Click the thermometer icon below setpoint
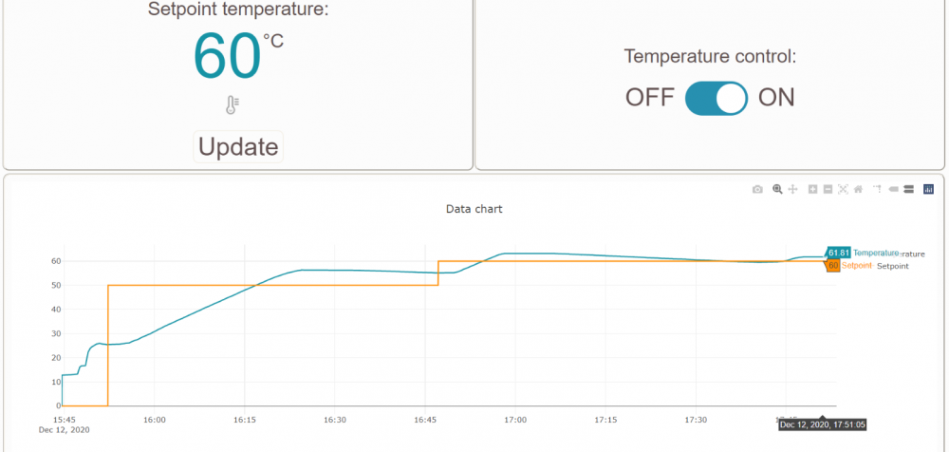This screenshot has height=452, width=949. (x=233, y=105)
